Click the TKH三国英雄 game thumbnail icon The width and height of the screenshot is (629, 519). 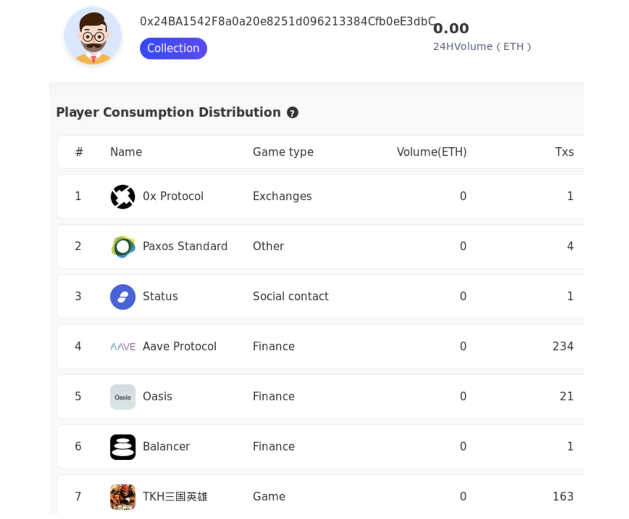coord(123,497)
